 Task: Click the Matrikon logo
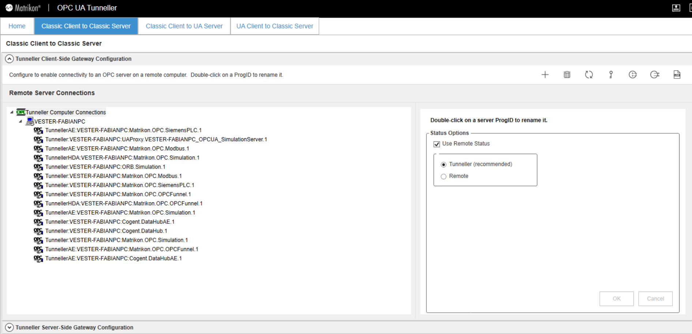click(x=23, y=8)
